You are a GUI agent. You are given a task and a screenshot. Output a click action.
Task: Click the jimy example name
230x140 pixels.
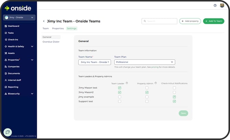point(86,97)
